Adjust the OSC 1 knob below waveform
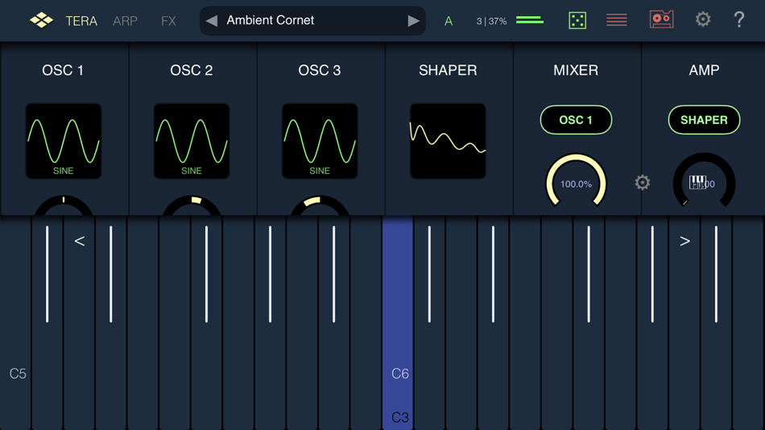The width and height of the screenshot is (765, 430). point(64,205)
